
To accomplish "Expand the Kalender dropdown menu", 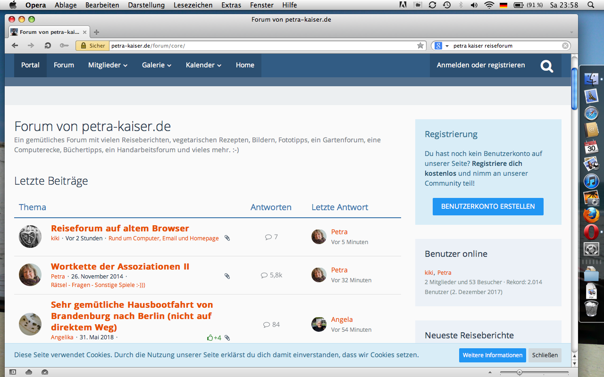I will (203, 66).
